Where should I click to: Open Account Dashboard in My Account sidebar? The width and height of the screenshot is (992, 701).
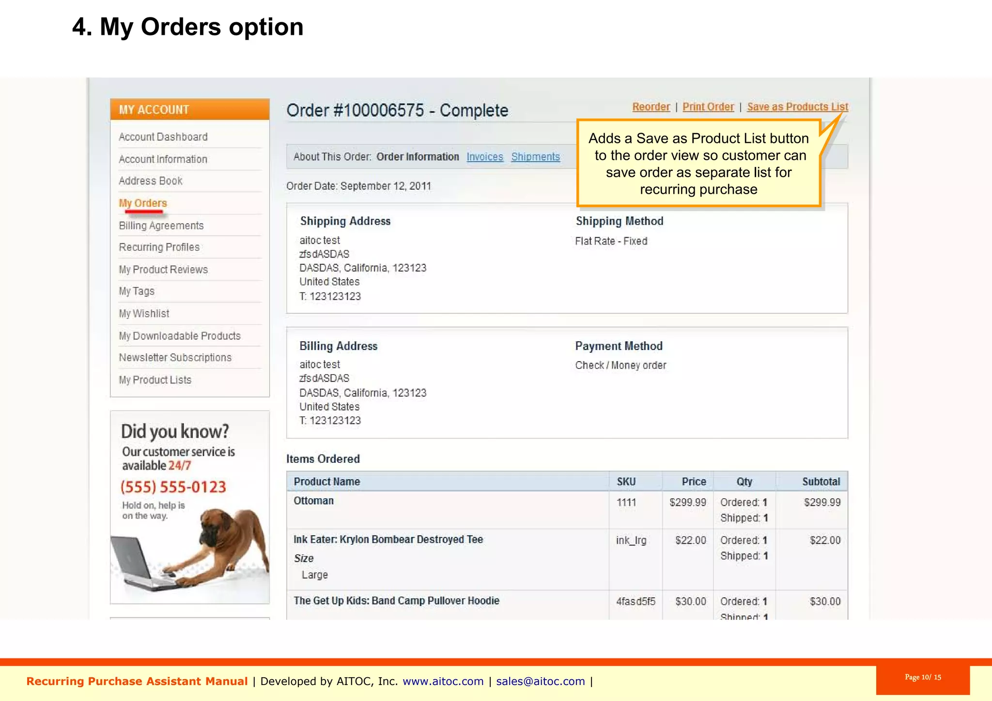pyautogui.click(x=163, y=137)
